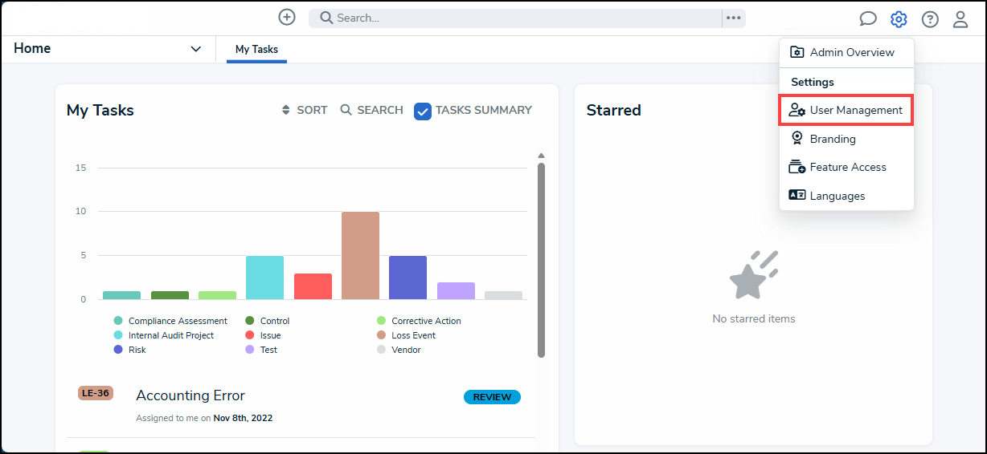
Task: Open the user profile icon
Action: [x=960, y=19]
